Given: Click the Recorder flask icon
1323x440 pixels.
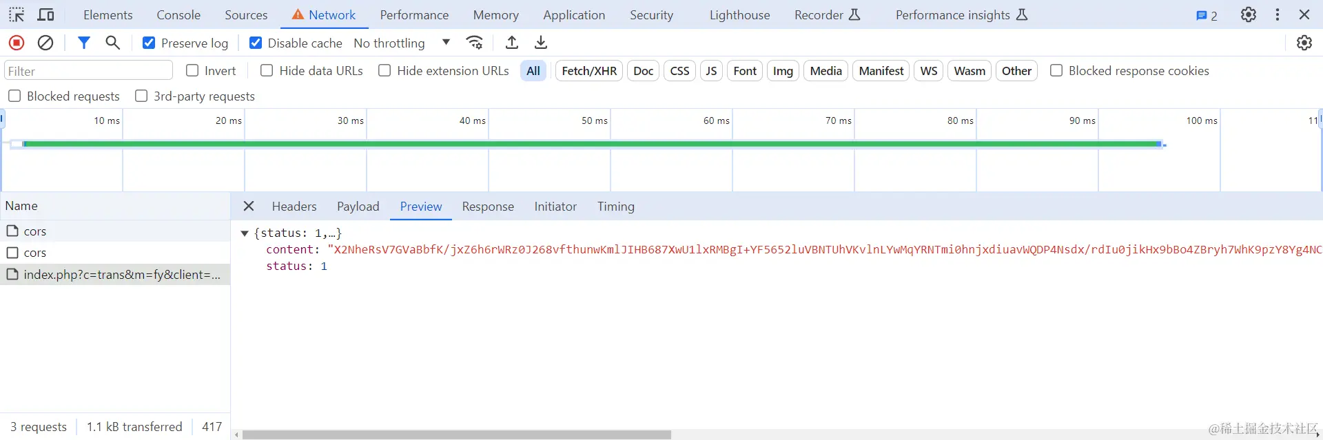Looking at the screenshot, I should [854, 14].
